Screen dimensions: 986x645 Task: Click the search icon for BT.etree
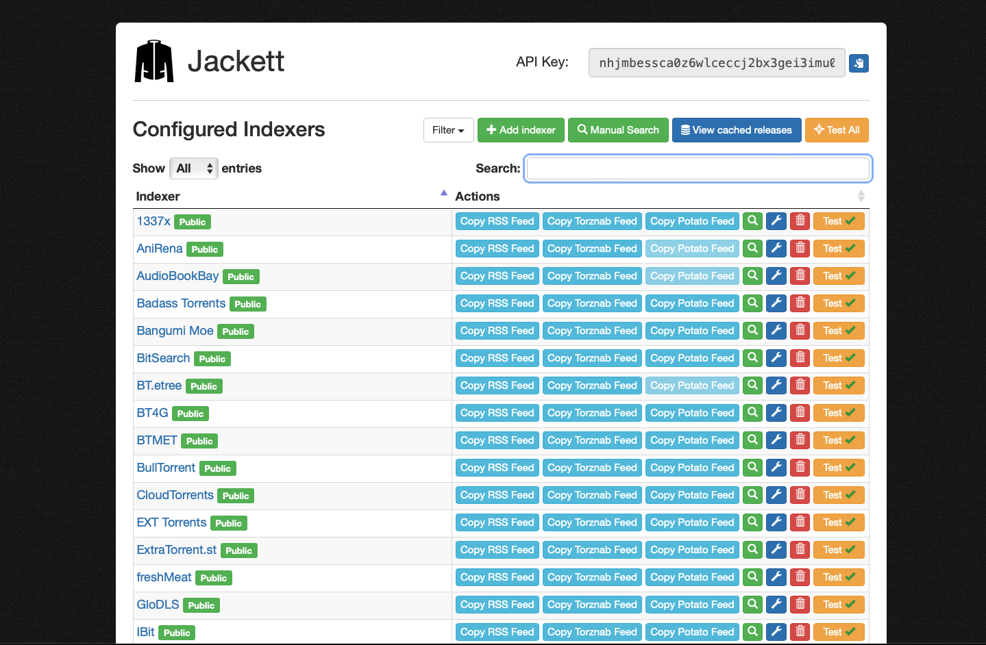tap(752, 385)
